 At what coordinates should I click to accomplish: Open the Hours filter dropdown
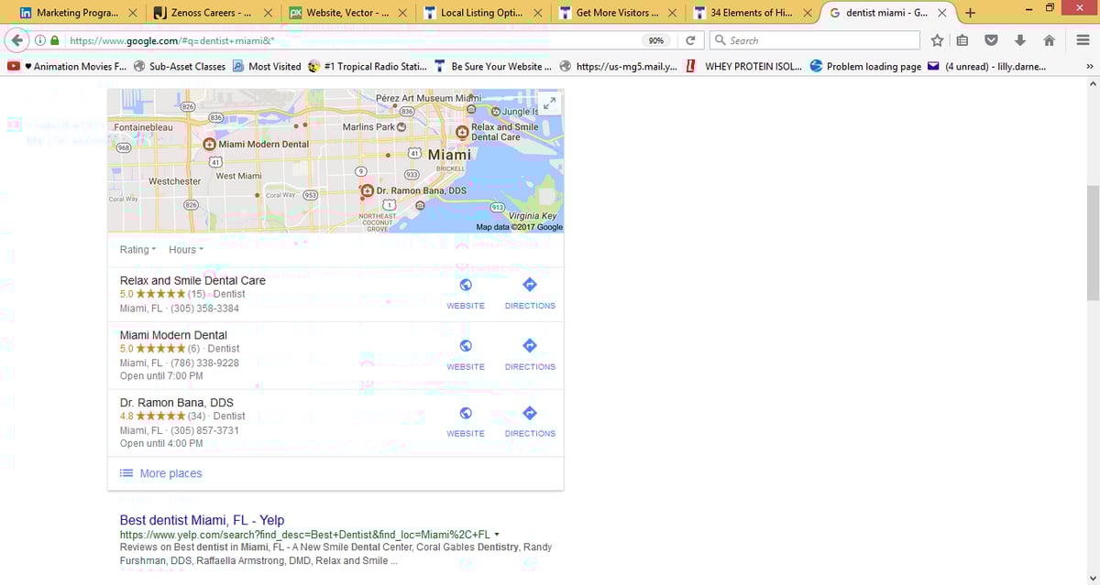coord(186,250)
